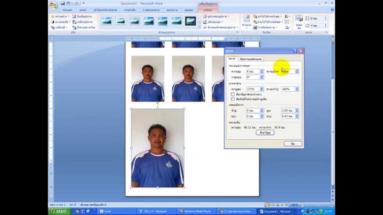383x215 pixels.
Task: Click the Close button at the dialog bottom
Action: [x=293, y=144]
